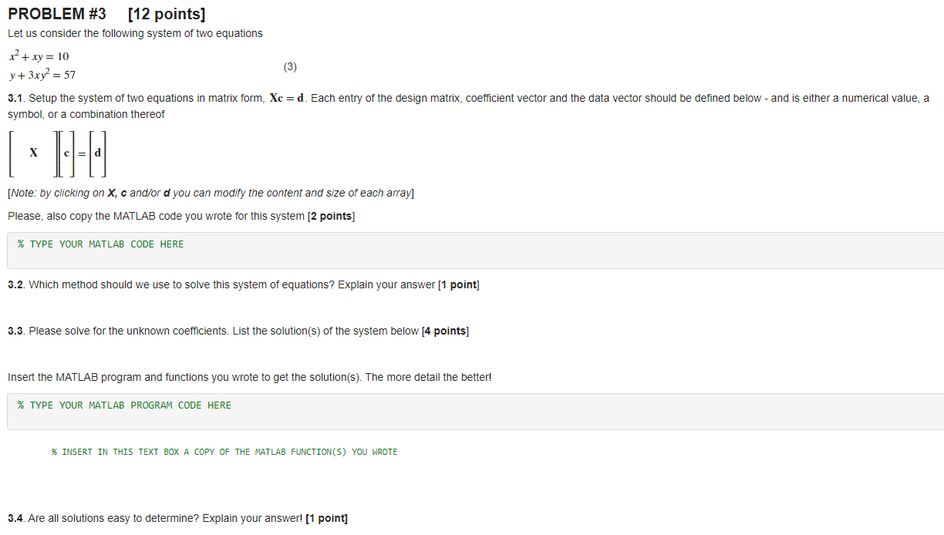Select the coefficient vector c array
Viewport: 944px width, 535px height.
click(x=67, y=153)
